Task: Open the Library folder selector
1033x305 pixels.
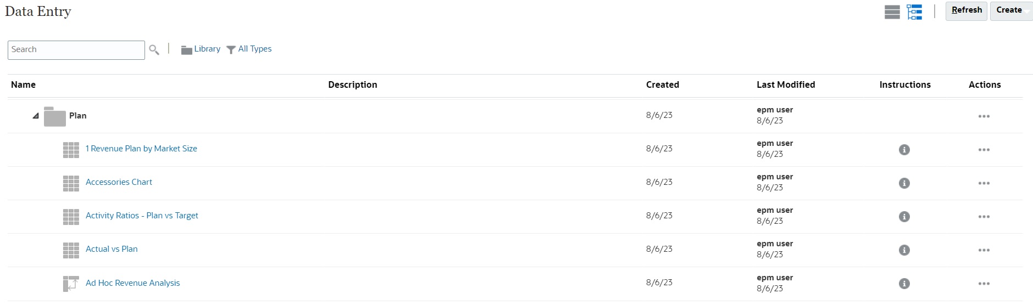Action: coord(201,49)
